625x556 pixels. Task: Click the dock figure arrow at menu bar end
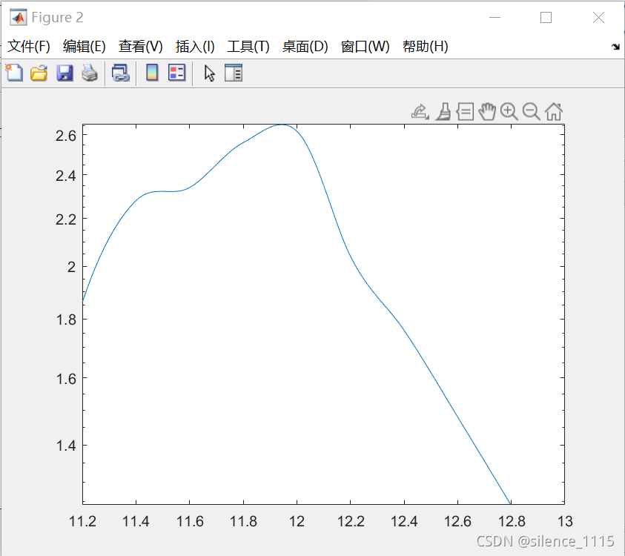click(615, 47)
